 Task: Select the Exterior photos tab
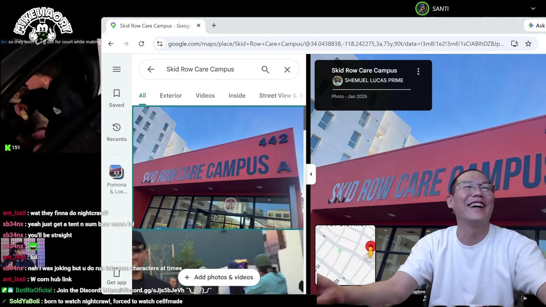(x=171, y=96)
